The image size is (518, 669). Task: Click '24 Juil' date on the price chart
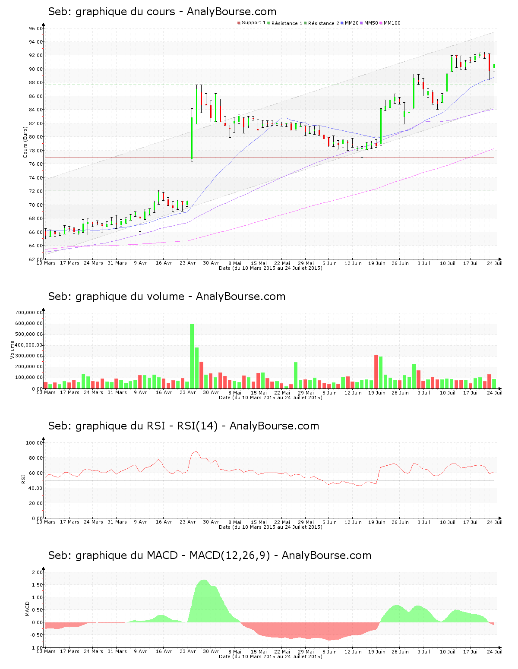point(495,263)
